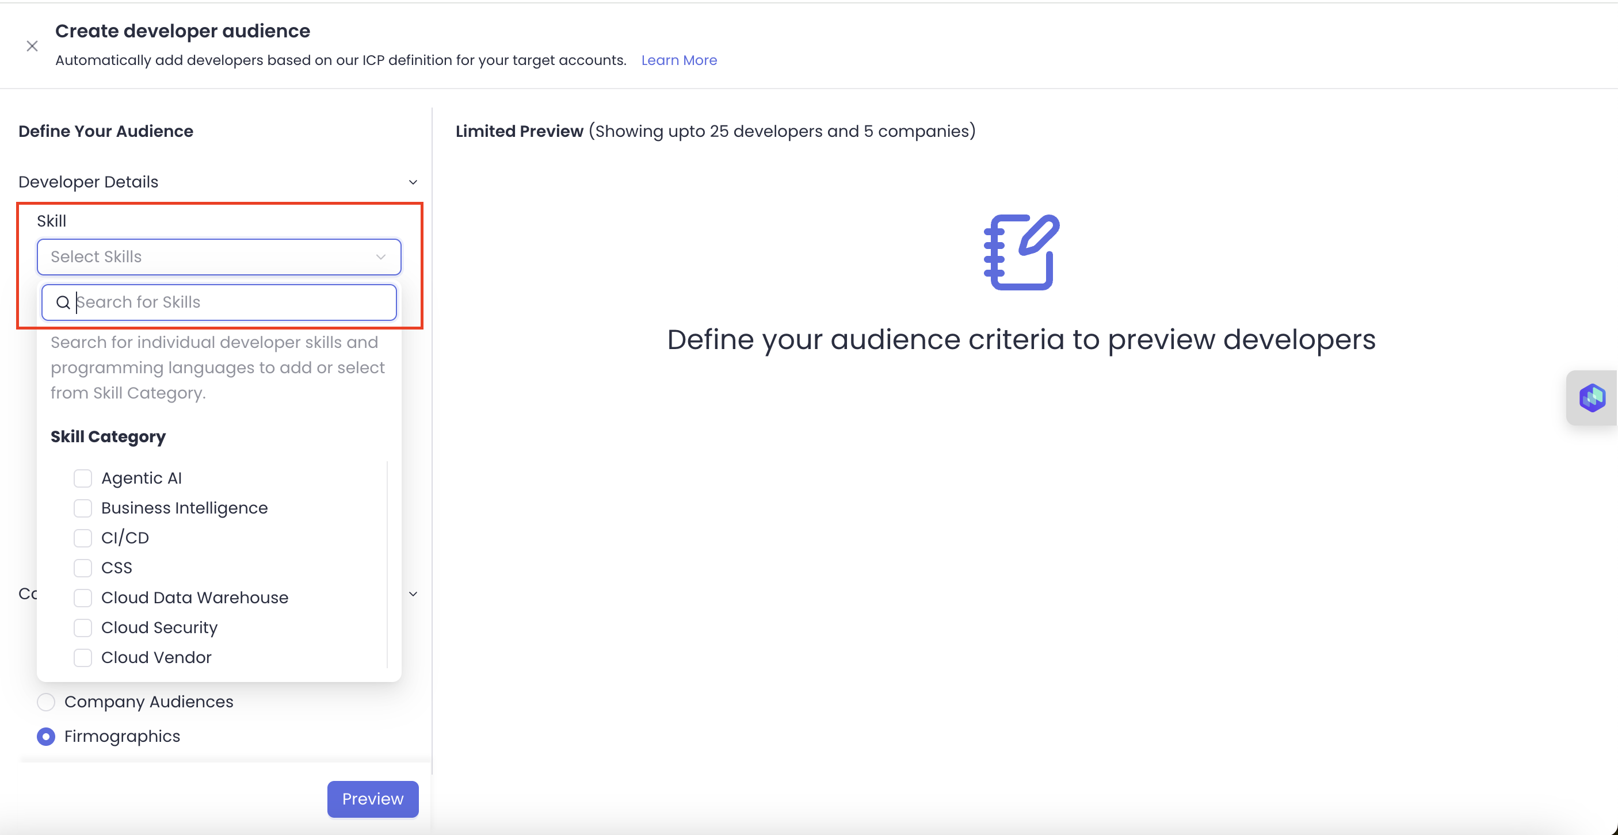Select the Firmographics radio button

(x=46, y=737)
